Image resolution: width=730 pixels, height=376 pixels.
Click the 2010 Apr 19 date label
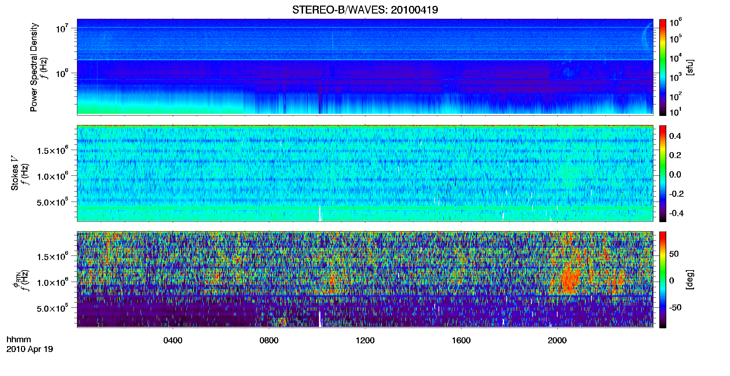click(x=30, y=349)
